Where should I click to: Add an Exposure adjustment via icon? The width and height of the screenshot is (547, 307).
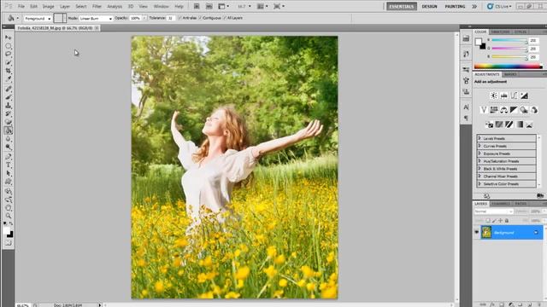pyautogui.click(x=524, y=96)
